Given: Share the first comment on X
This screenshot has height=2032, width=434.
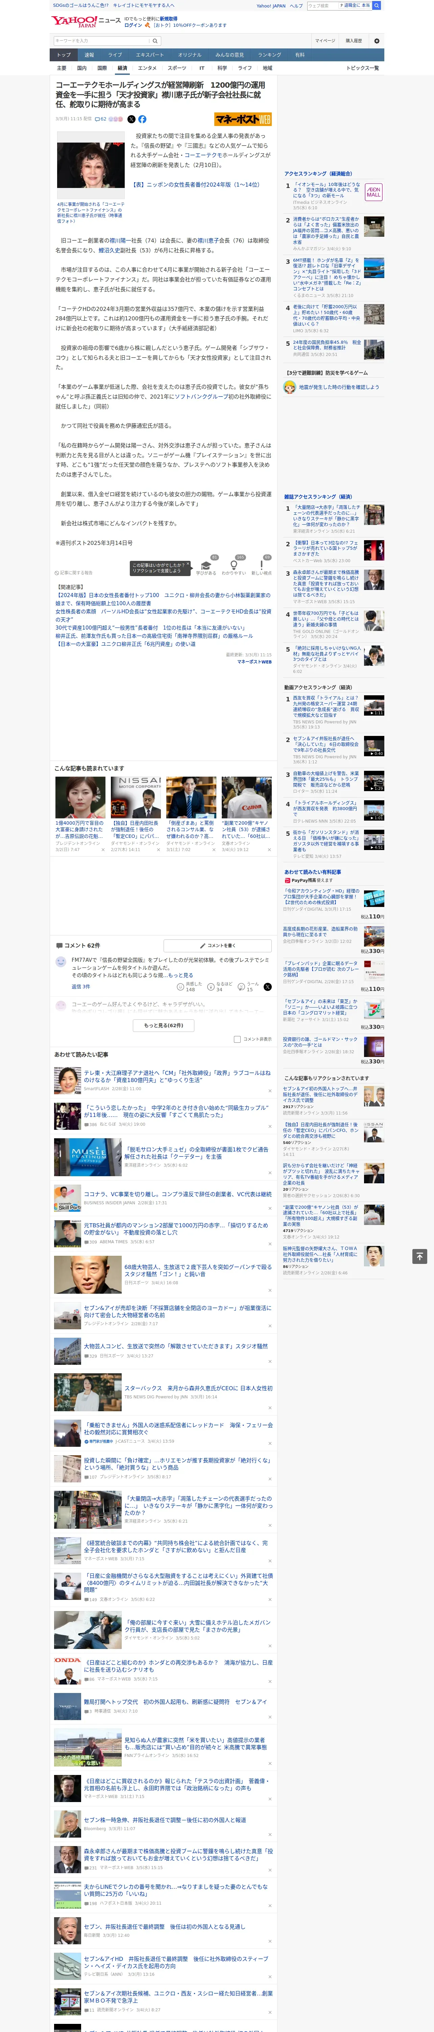Looking at the screenshot, I should coord(268,987).
